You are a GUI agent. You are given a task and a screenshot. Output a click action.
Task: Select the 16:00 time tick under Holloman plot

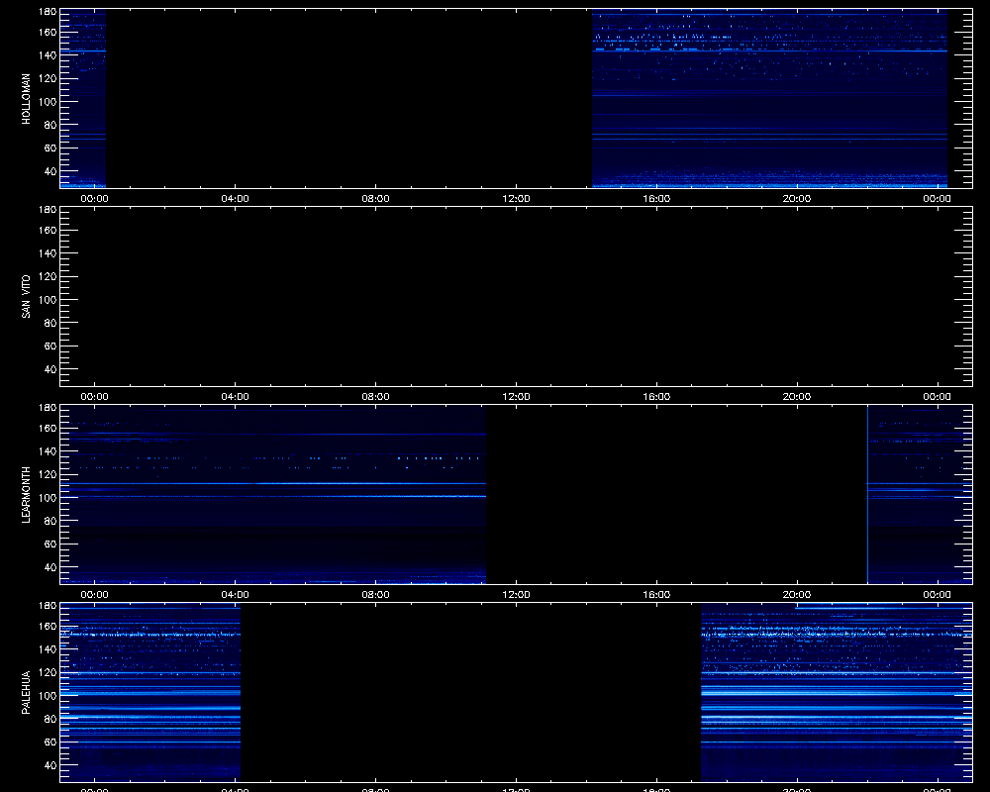[x=656, y=198]
